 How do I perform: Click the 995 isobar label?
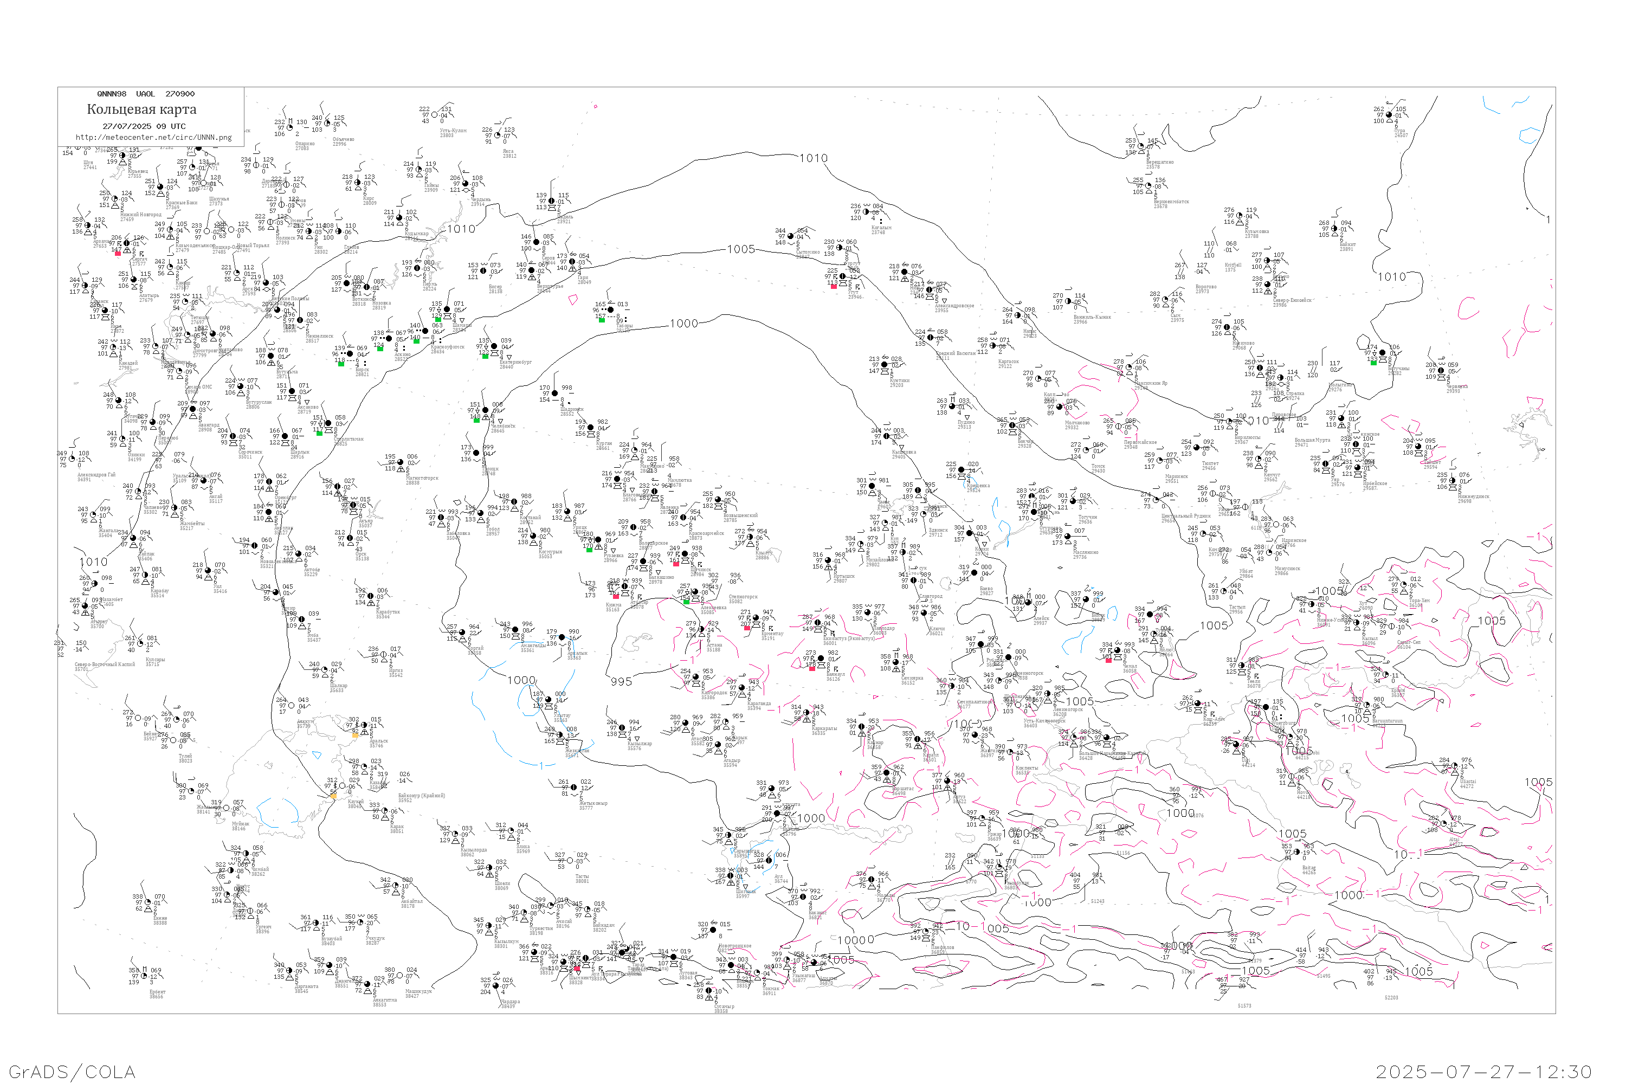(621, 682)
